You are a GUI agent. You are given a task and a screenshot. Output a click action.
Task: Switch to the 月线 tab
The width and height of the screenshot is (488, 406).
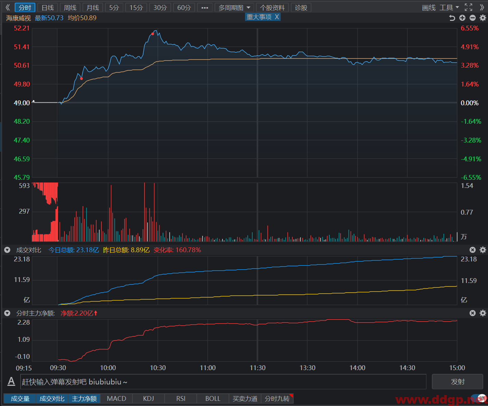pyautogui.click(x=93, y=8)
